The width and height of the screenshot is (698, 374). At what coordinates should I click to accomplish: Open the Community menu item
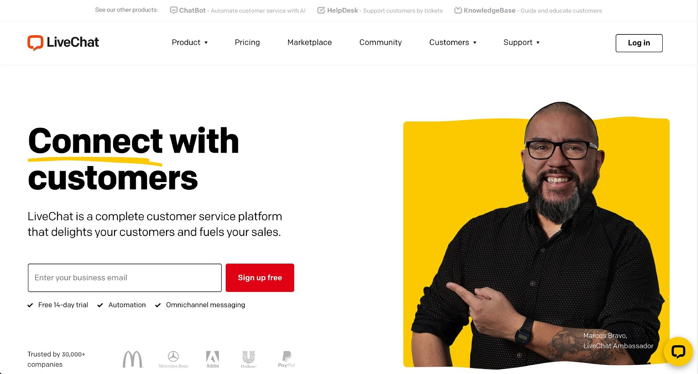point(380,42)
